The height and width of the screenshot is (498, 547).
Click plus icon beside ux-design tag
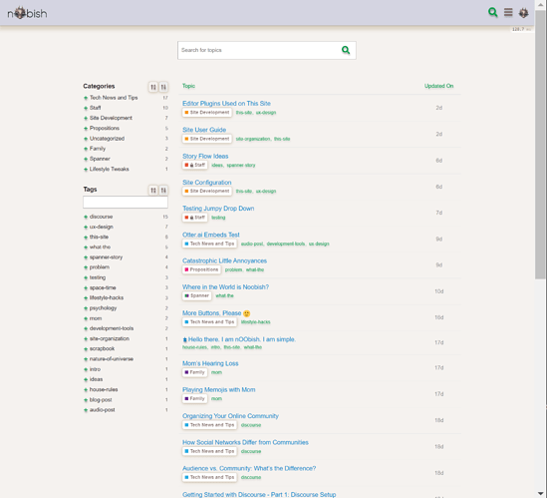(86, 227)
